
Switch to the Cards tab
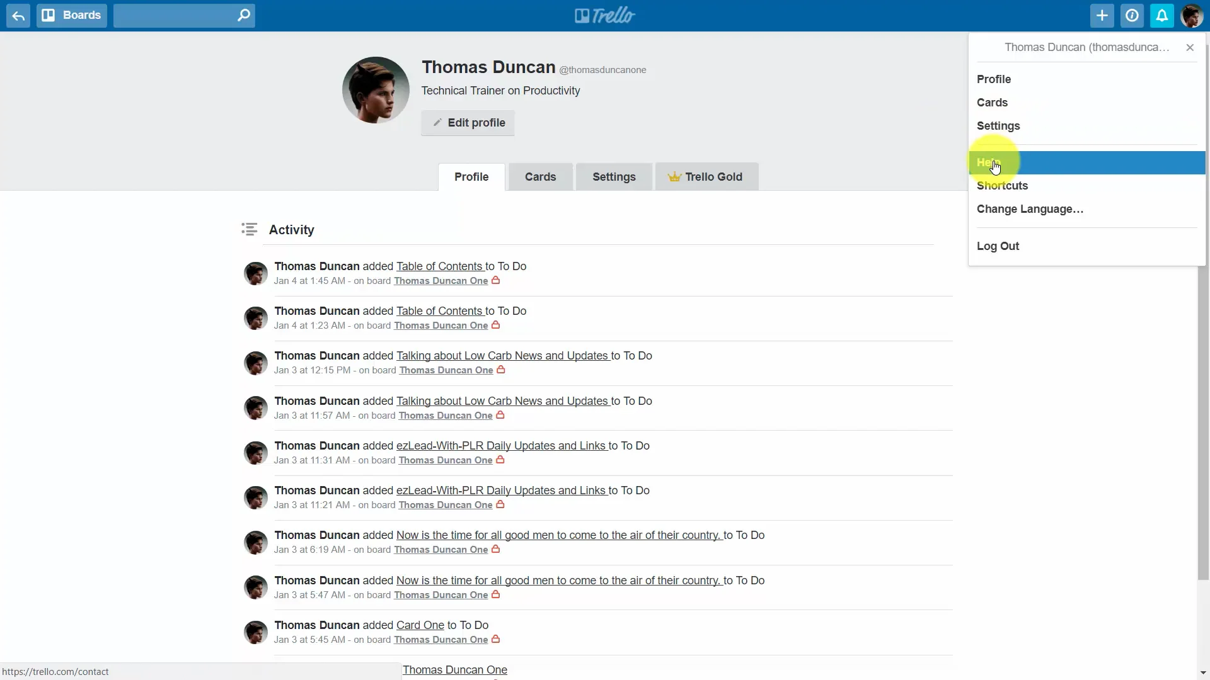(x=541, y=177)
